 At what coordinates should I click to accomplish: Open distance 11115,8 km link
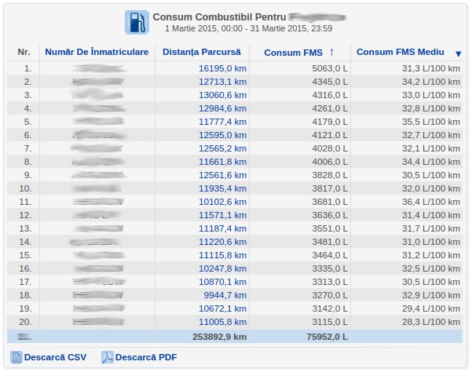click(222, 255)
